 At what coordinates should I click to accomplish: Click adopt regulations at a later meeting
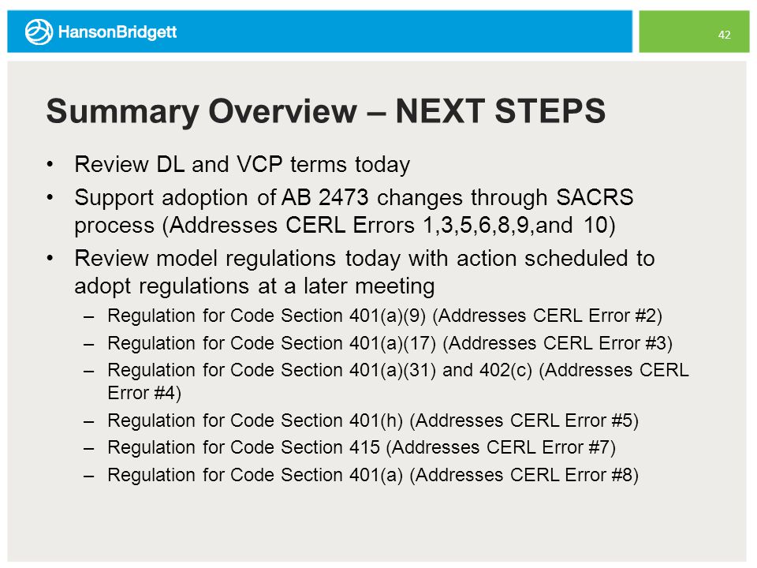(x=255, y=286)
